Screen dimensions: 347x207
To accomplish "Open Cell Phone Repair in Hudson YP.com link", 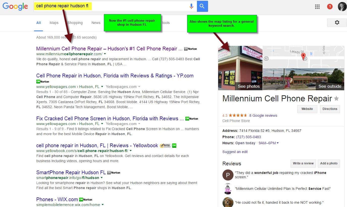I will click(x=115, y=76).
